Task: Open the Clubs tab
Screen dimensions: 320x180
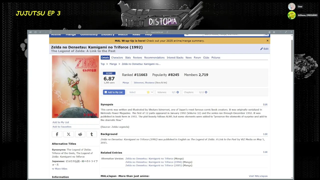Action: pos(206,57)
